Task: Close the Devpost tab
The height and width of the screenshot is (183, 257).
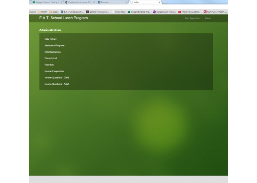Action: click(x=126, y=2)
